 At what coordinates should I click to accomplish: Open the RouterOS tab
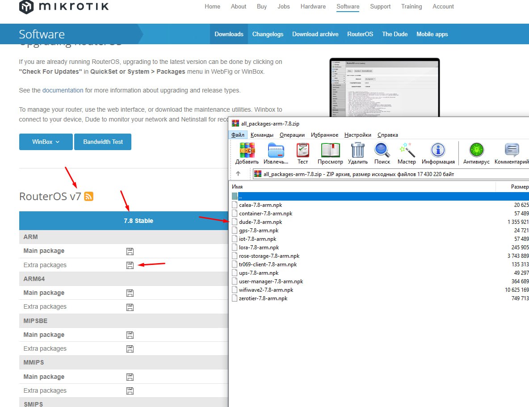(x=360, y=34)
